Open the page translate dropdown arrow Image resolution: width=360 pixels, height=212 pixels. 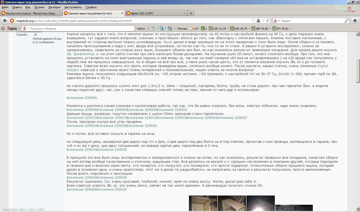click(166, 28)
